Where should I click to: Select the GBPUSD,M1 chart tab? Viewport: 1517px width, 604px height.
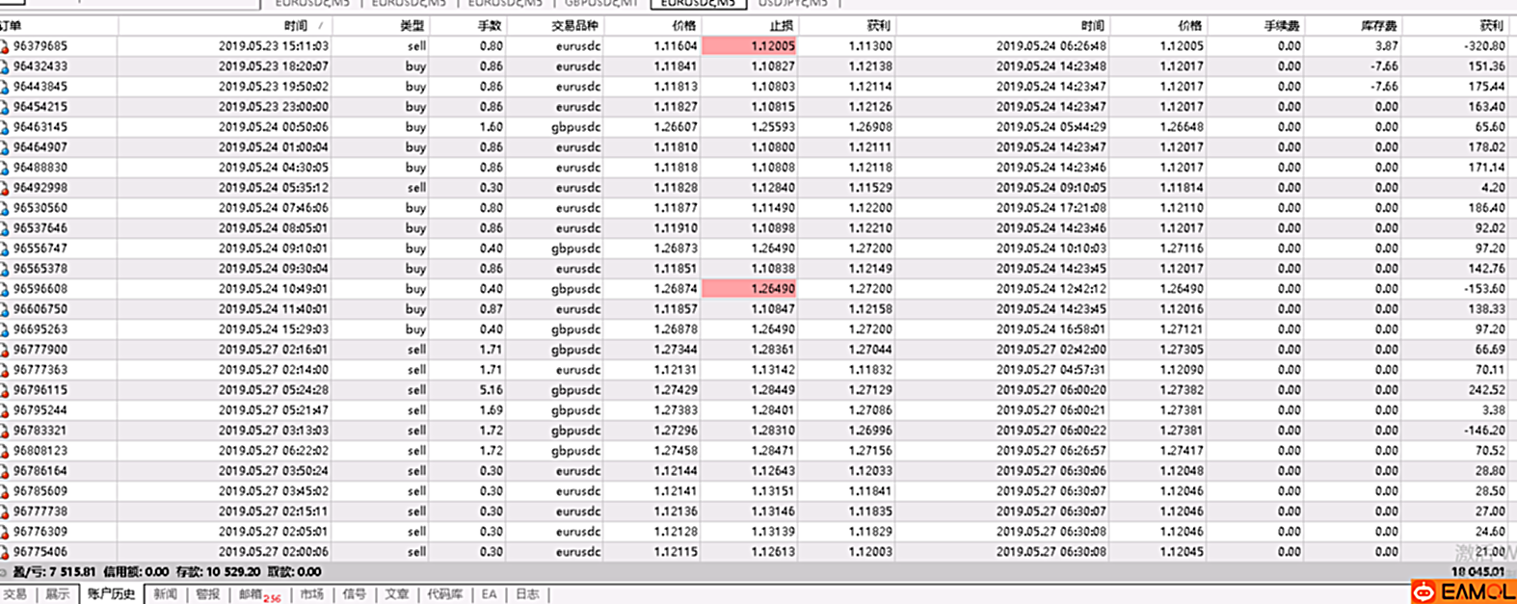[x=600, y=3]
